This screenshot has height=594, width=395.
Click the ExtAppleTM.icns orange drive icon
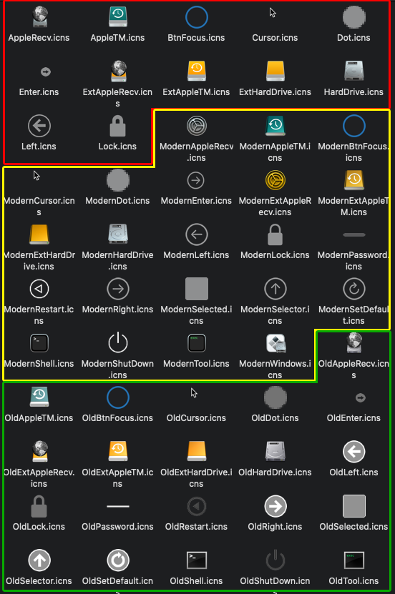pos(196,71)
